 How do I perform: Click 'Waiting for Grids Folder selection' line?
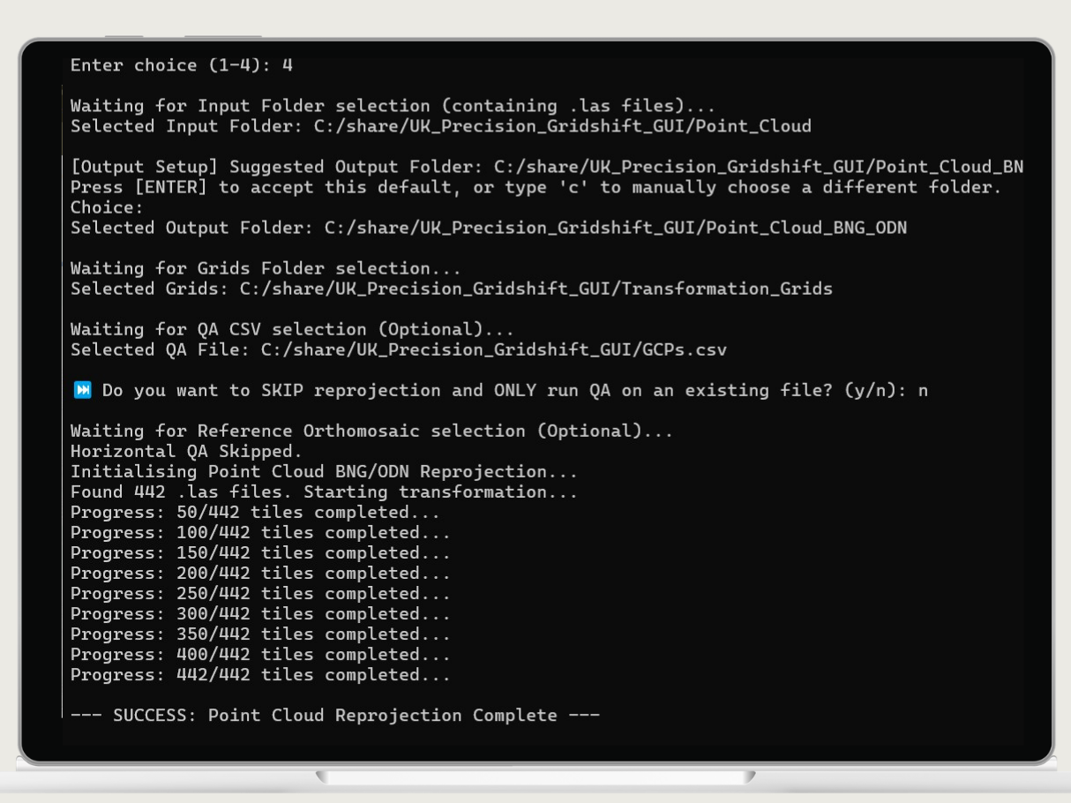coord(266,268)
